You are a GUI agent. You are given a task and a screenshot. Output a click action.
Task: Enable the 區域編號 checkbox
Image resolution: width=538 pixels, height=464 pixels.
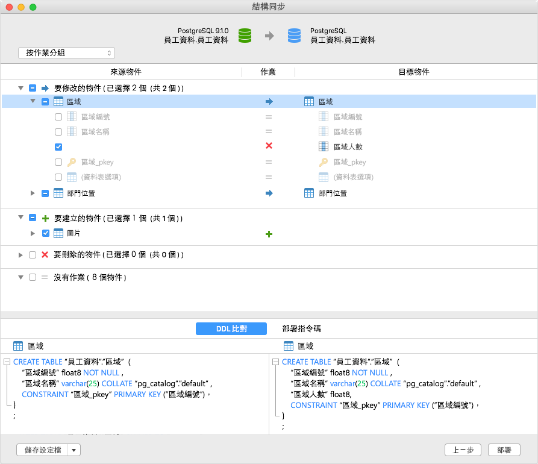(58, 116)
